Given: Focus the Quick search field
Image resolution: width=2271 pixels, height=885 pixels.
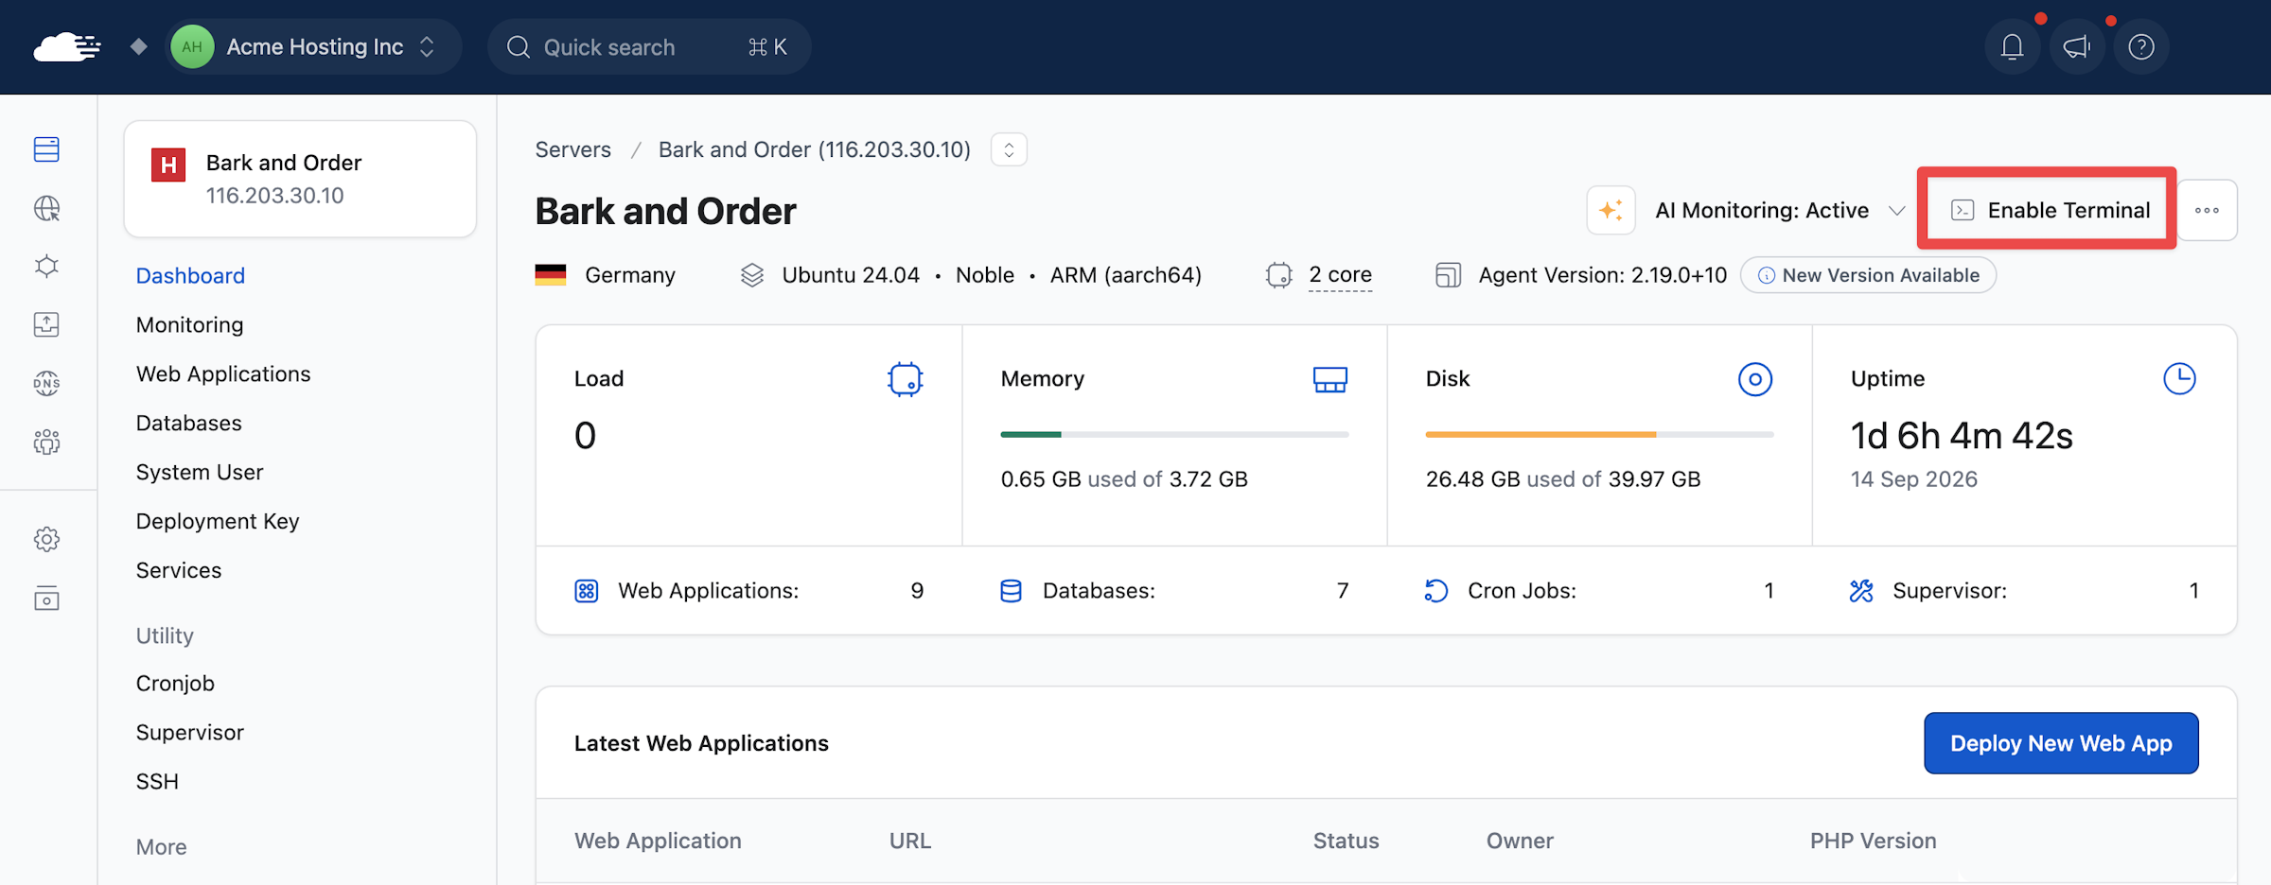Looking at the screenshot, I should [x=649, y=46].
